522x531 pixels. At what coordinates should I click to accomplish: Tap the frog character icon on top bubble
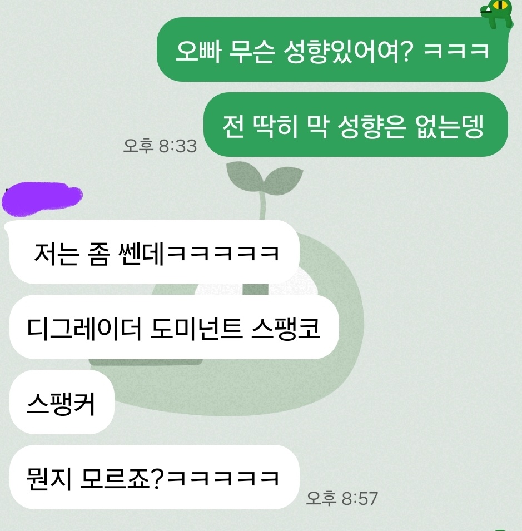coord(497,14)
